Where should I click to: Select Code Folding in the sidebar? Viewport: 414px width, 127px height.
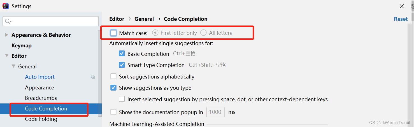(41, 119)
